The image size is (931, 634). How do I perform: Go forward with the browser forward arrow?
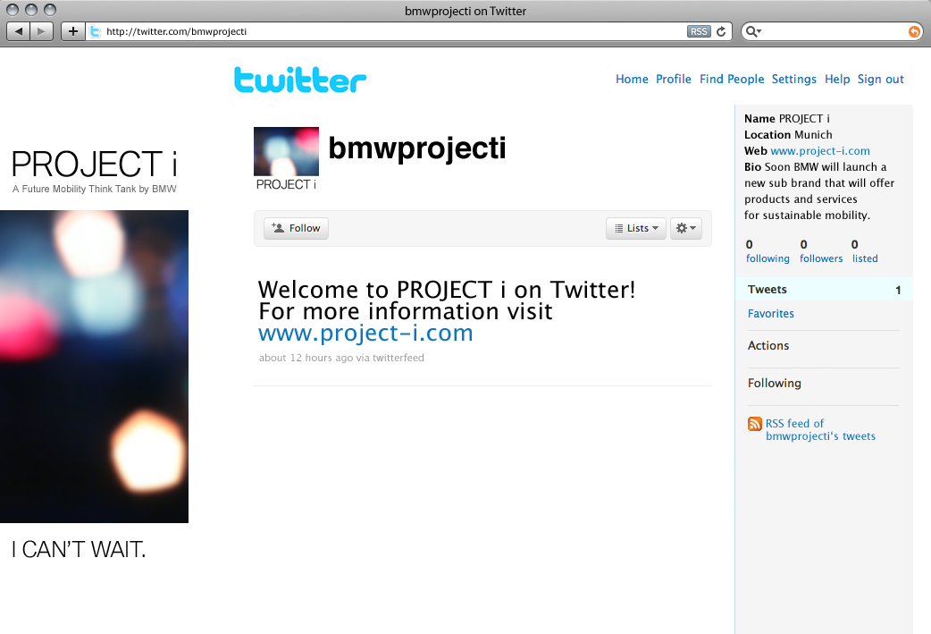click(x=41, y=31)
